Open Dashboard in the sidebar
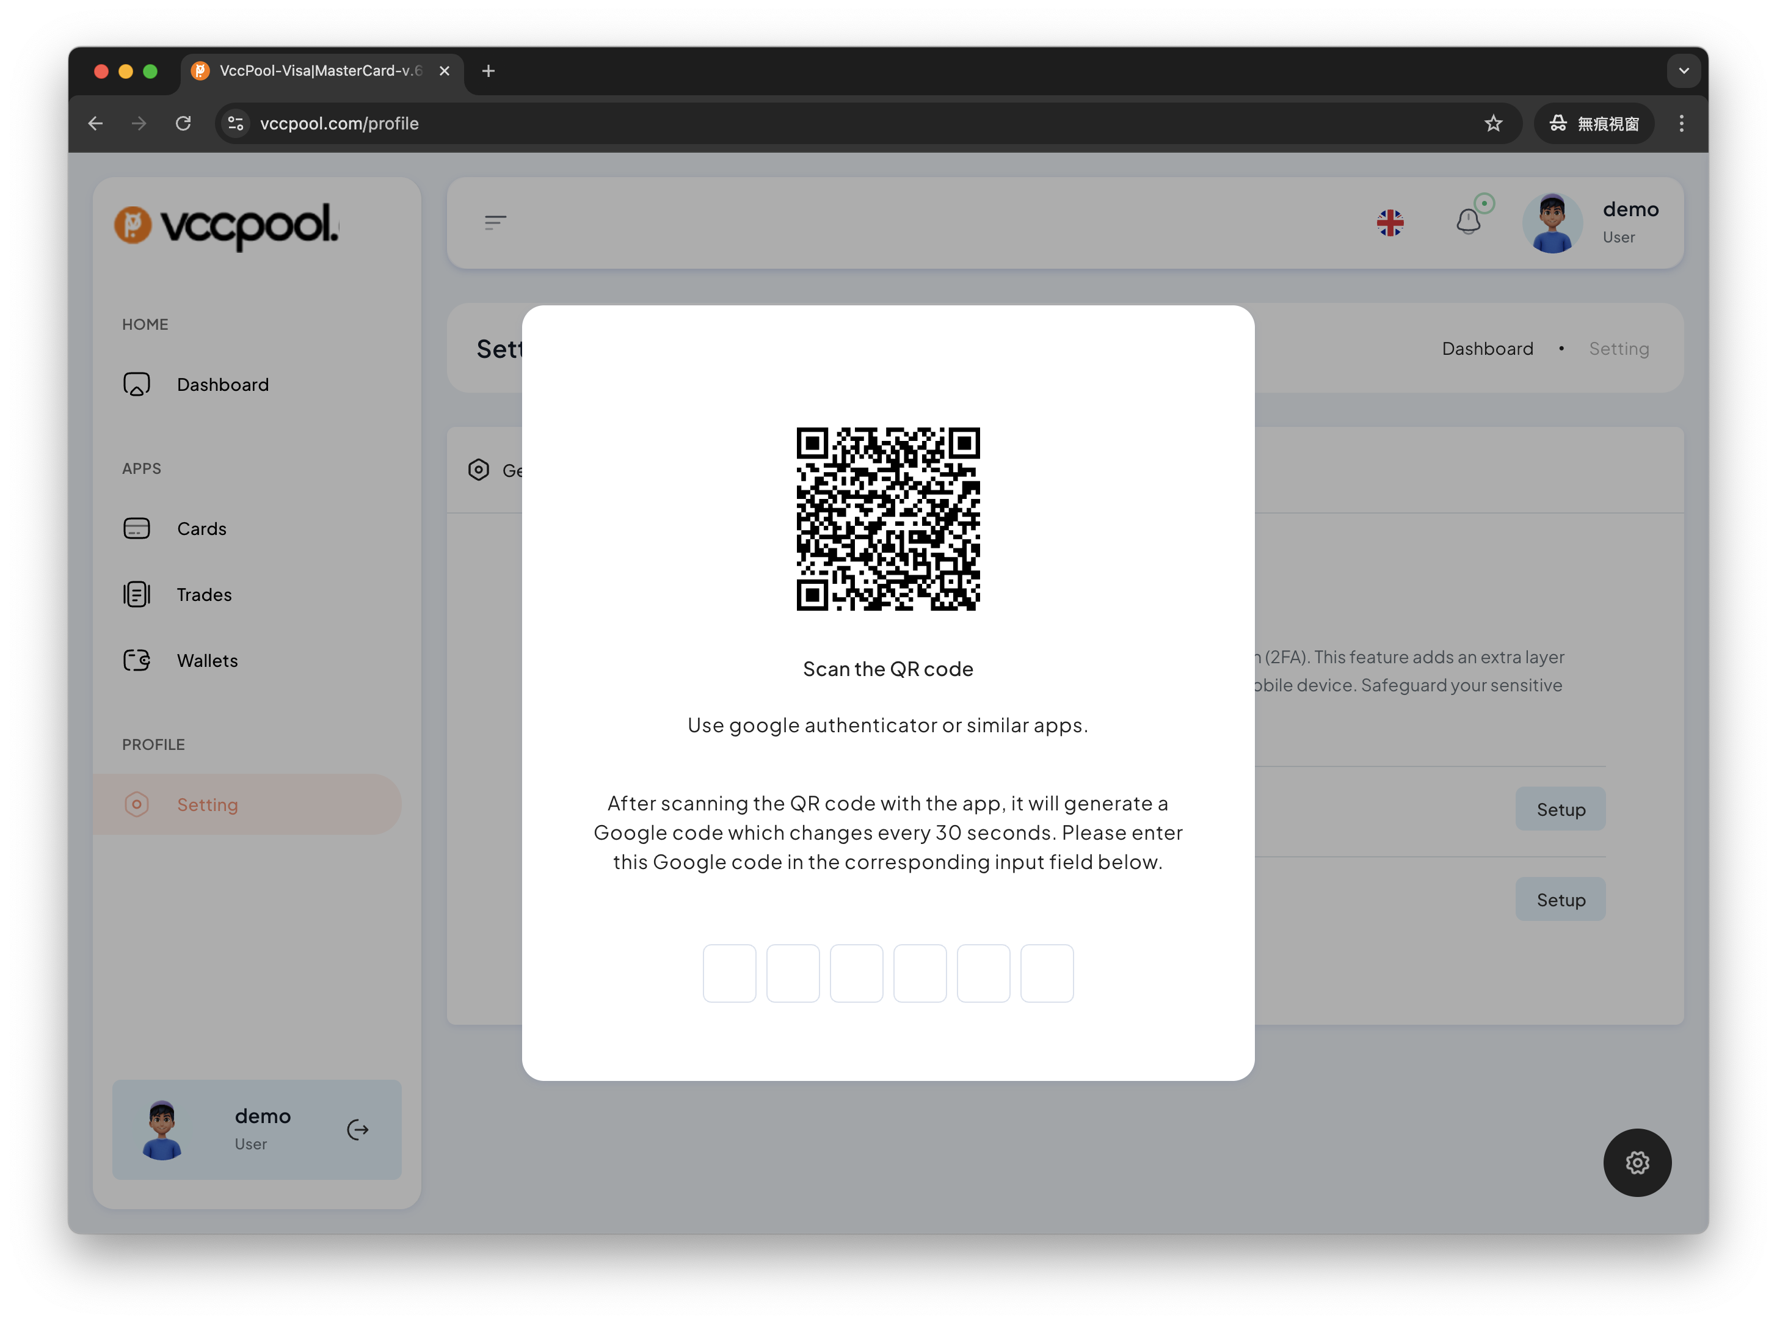This screenshot has height=1324, width=1777. [222, 385]
